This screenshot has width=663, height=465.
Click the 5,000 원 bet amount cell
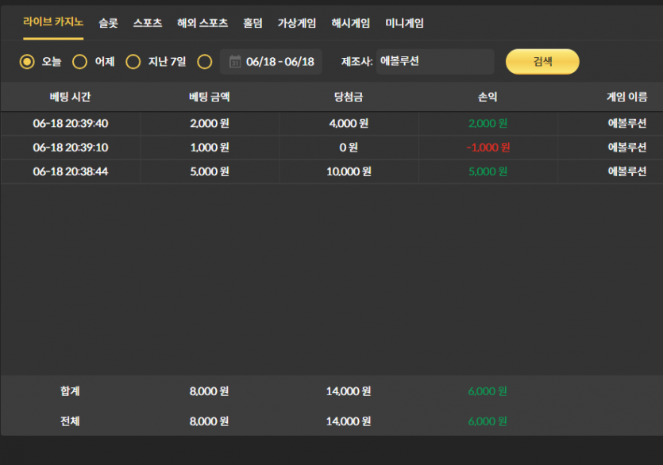click(x=210, y=171)
